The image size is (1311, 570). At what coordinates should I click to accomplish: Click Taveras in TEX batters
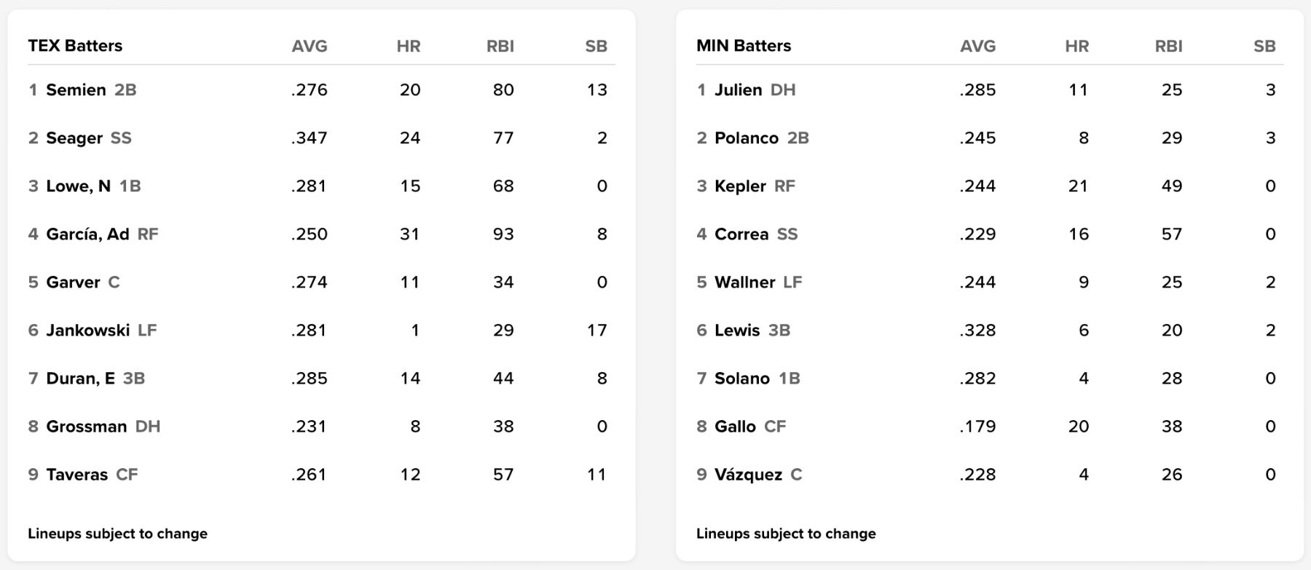[76, 475]
